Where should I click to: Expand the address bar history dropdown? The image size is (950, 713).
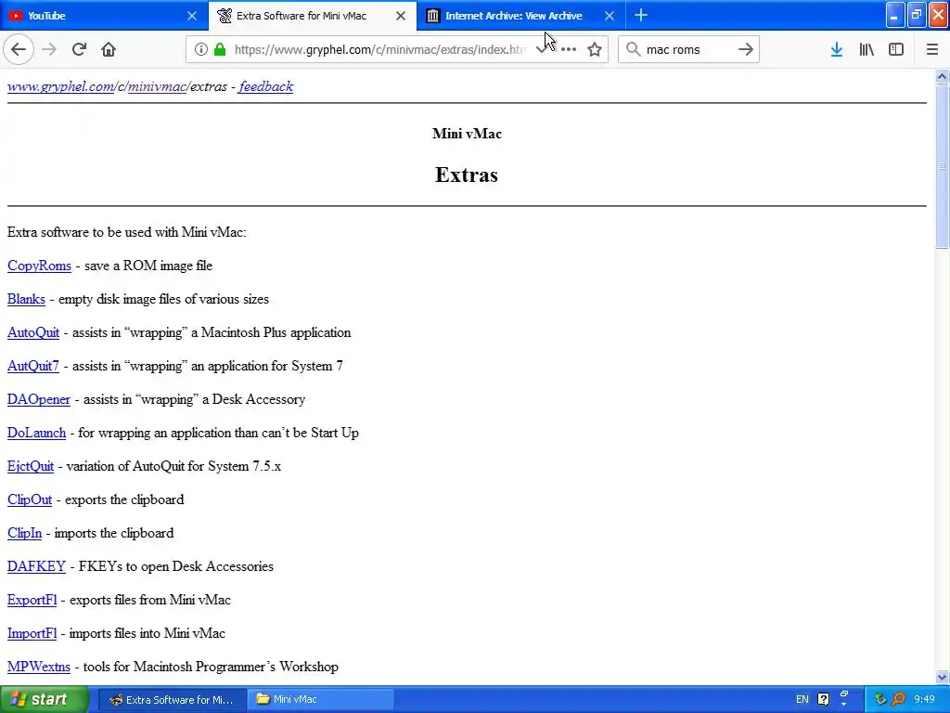click(x=541, y=50)
